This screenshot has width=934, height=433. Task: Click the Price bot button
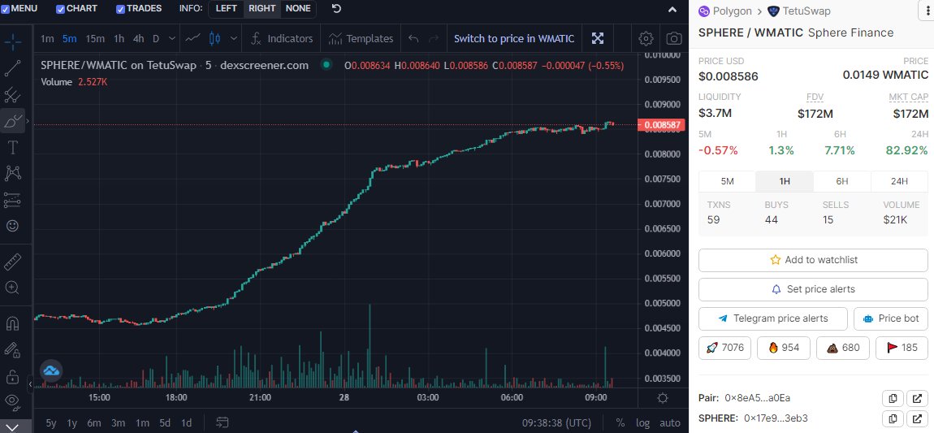point(890,318)
